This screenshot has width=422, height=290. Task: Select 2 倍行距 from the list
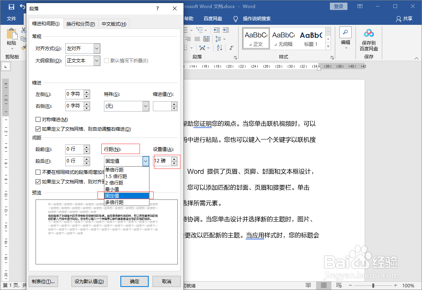click(127, 183)
